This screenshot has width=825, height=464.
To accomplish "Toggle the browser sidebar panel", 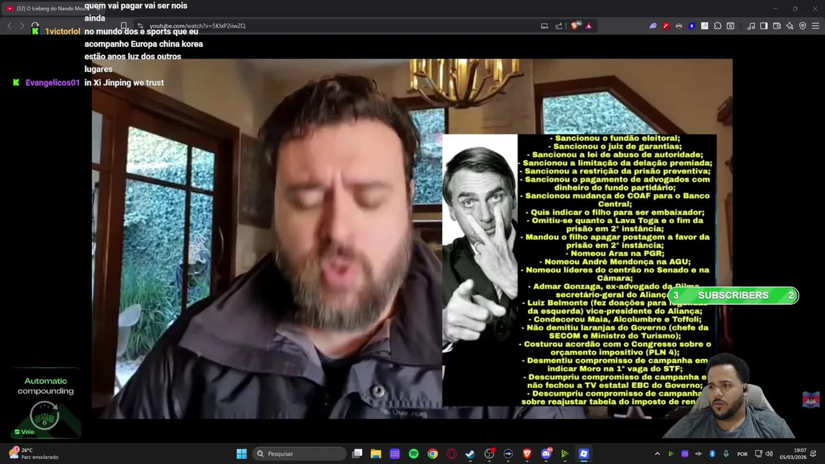I will (764, 26).
